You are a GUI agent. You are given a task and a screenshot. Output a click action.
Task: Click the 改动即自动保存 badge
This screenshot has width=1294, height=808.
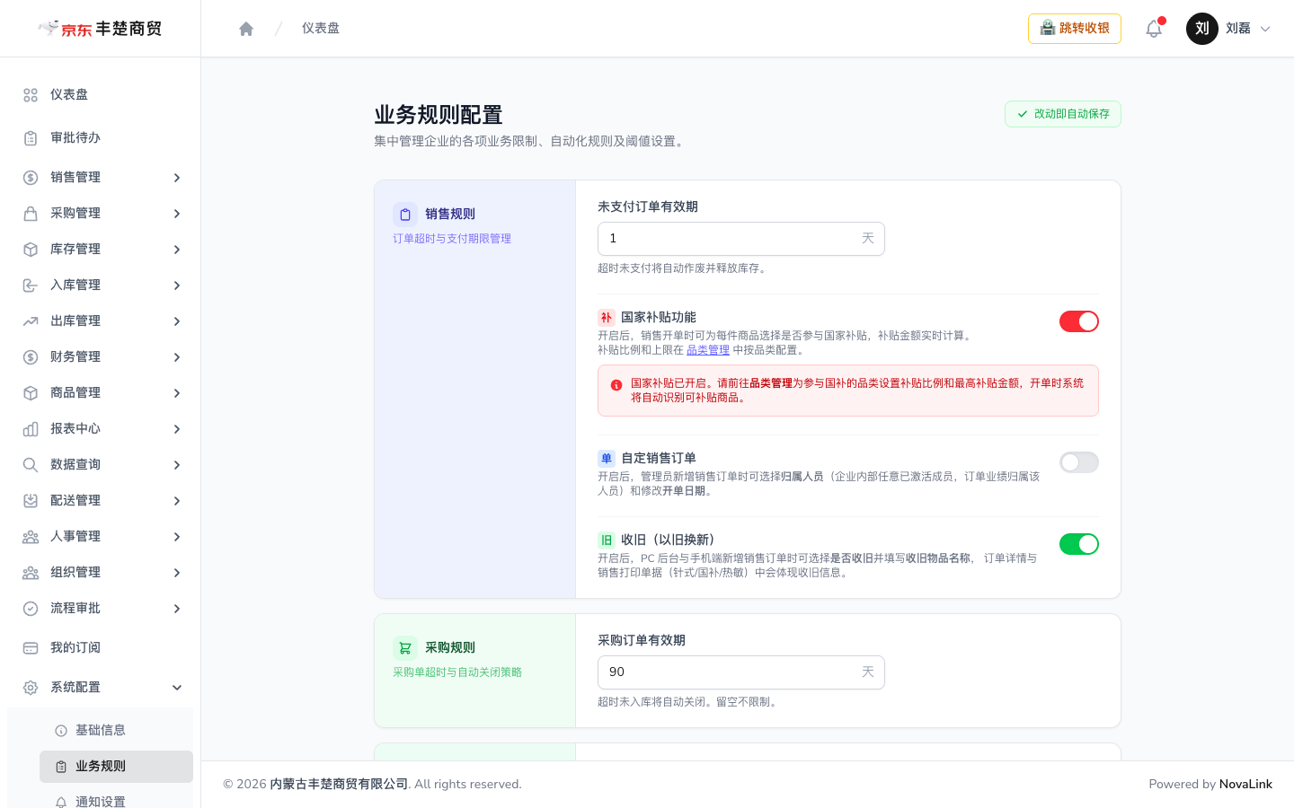tap(1063, 114)
